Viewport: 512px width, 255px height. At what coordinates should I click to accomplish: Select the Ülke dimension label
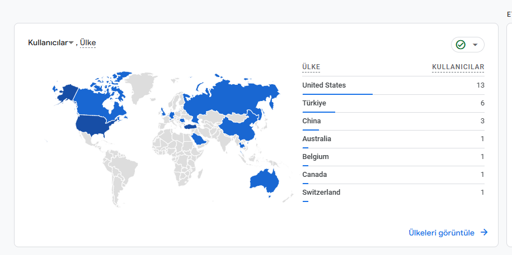[88, 42]
